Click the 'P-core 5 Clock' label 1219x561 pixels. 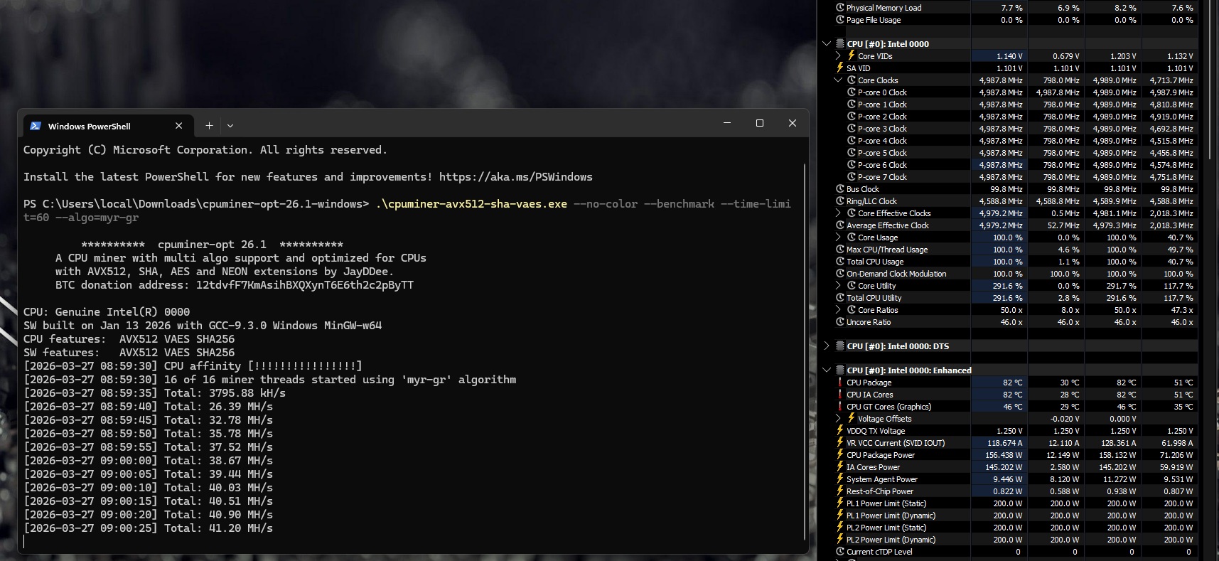882,153
